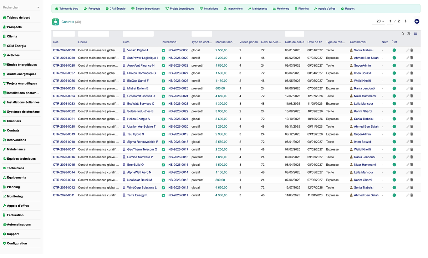The height and width of the screenshot is (258, 428).
Task: Select Techniciens in the left sidebar
Action: 16,168
